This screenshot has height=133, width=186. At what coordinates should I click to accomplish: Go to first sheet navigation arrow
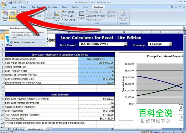2,129
